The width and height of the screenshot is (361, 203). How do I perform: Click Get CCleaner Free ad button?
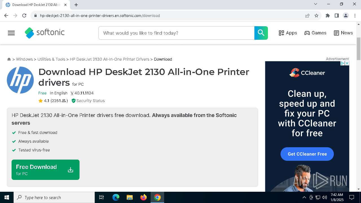click(x=307, y=154)
